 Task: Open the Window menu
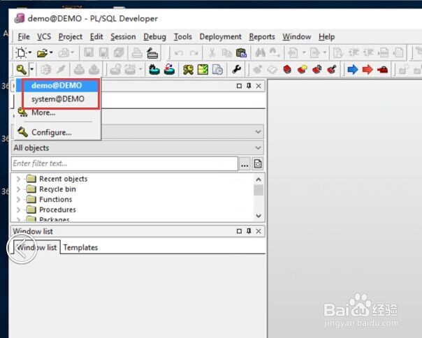pos(296,36)
